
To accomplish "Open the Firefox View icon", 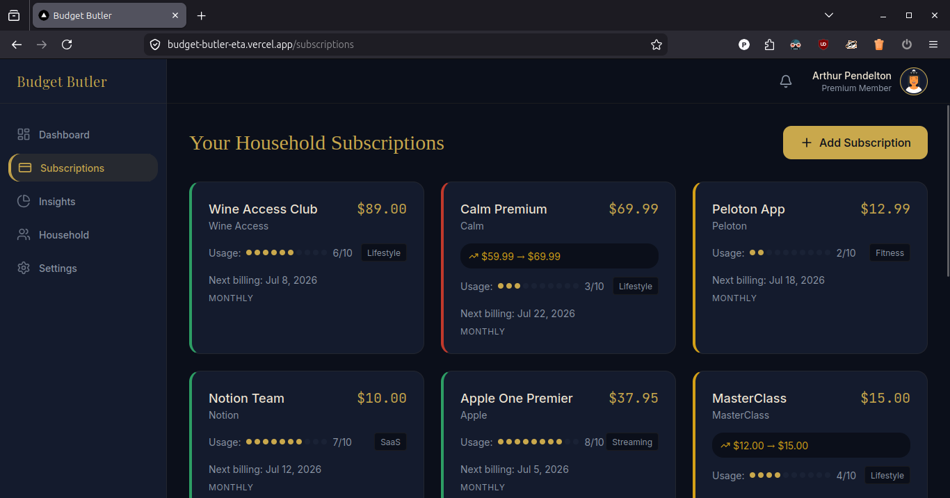I will click(14, 15).
